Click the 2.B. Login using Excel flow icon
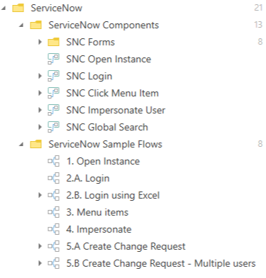The height and width of the screenshot is (278, 266). click(x=54, y=195)
